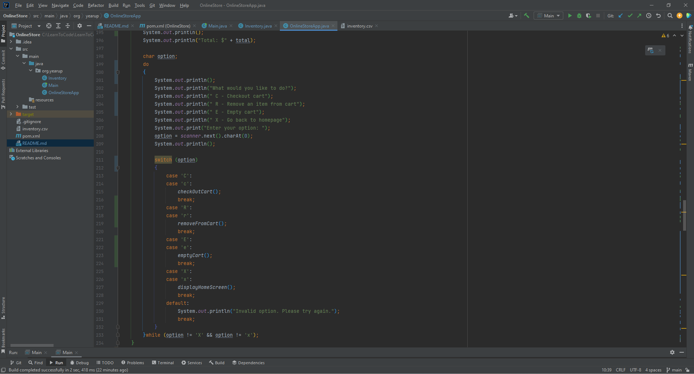Toggle code folding at the switch brace
The height and width of the screenshot is (374, 694).
(x=118, y=168)
